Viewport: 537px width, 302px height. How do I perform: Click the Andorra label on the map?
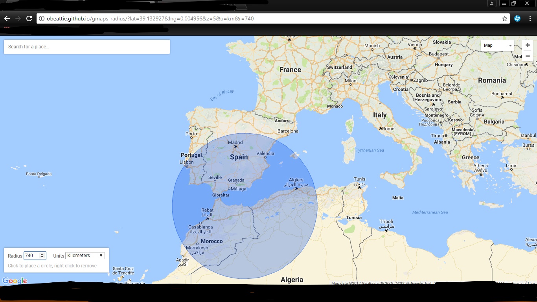(x=283, y=121)
